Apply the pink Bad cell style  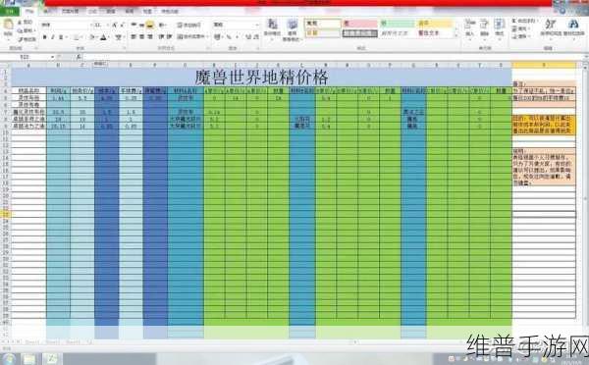point(359,24)
